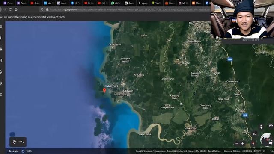274x154 pixels.
Task: Click the Langkap map label
Action: [x=214, y=119]
